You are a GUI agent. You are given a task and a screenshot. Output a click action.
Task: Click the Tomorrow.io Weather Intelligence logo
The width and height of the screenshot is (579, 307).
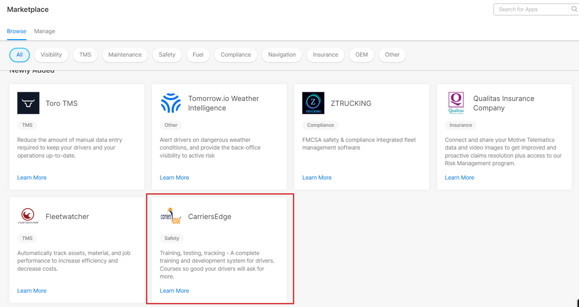click(171, 103)
